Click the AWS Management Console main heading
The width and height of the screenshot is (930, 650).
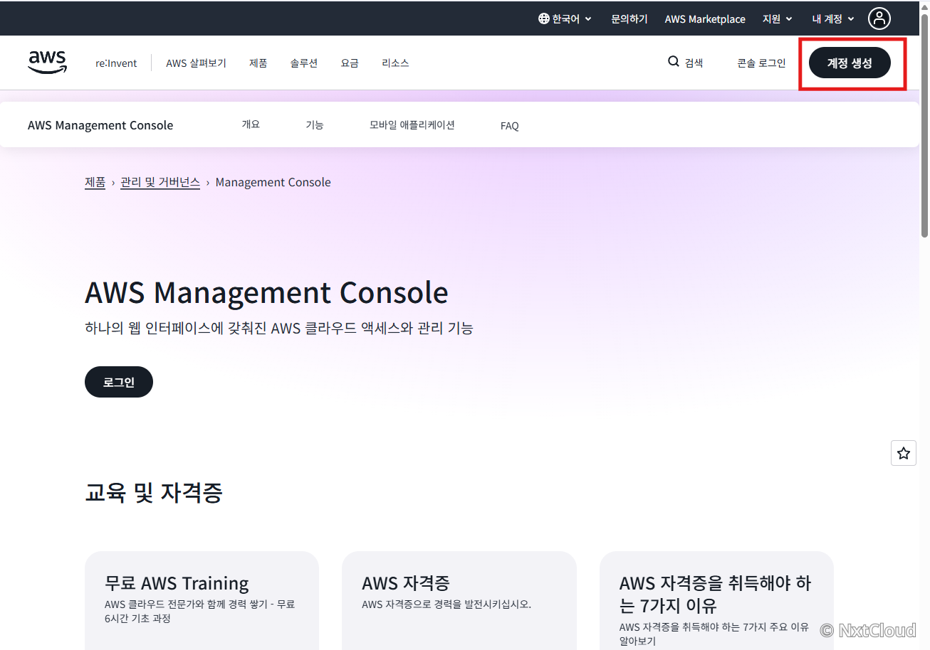(266, 293)
